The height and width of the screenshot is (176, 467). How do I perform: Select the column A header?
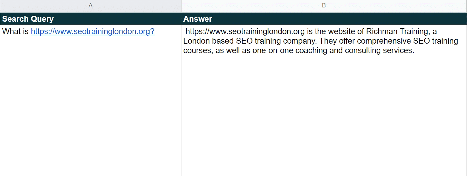click(91, 6)
